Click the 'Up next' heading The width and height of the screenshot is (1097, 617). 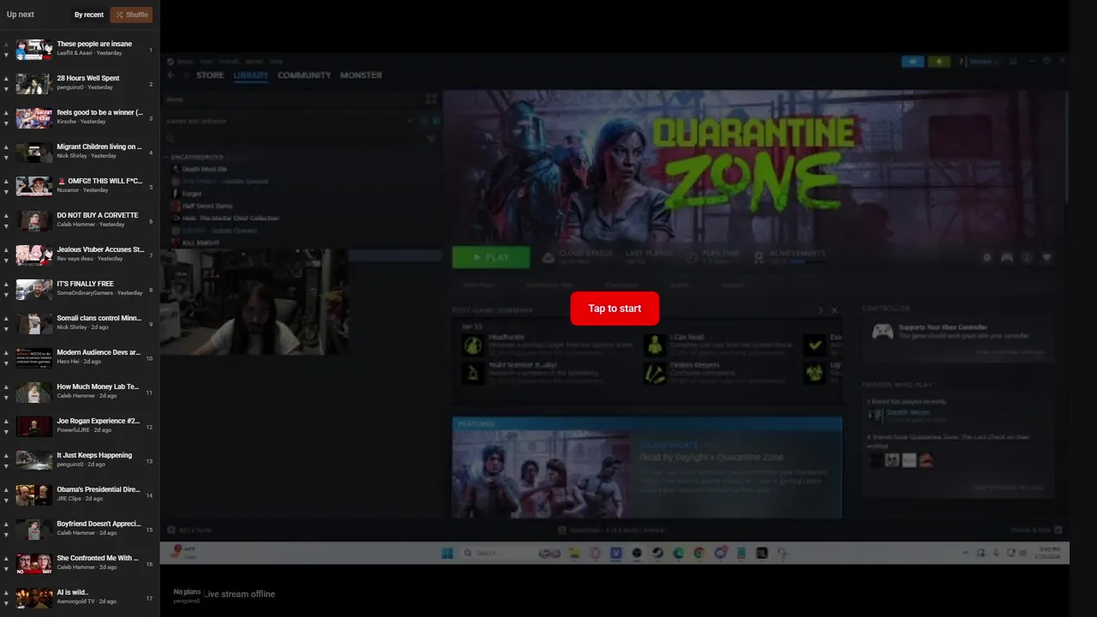pyautogui.click(x=21, y=15)
